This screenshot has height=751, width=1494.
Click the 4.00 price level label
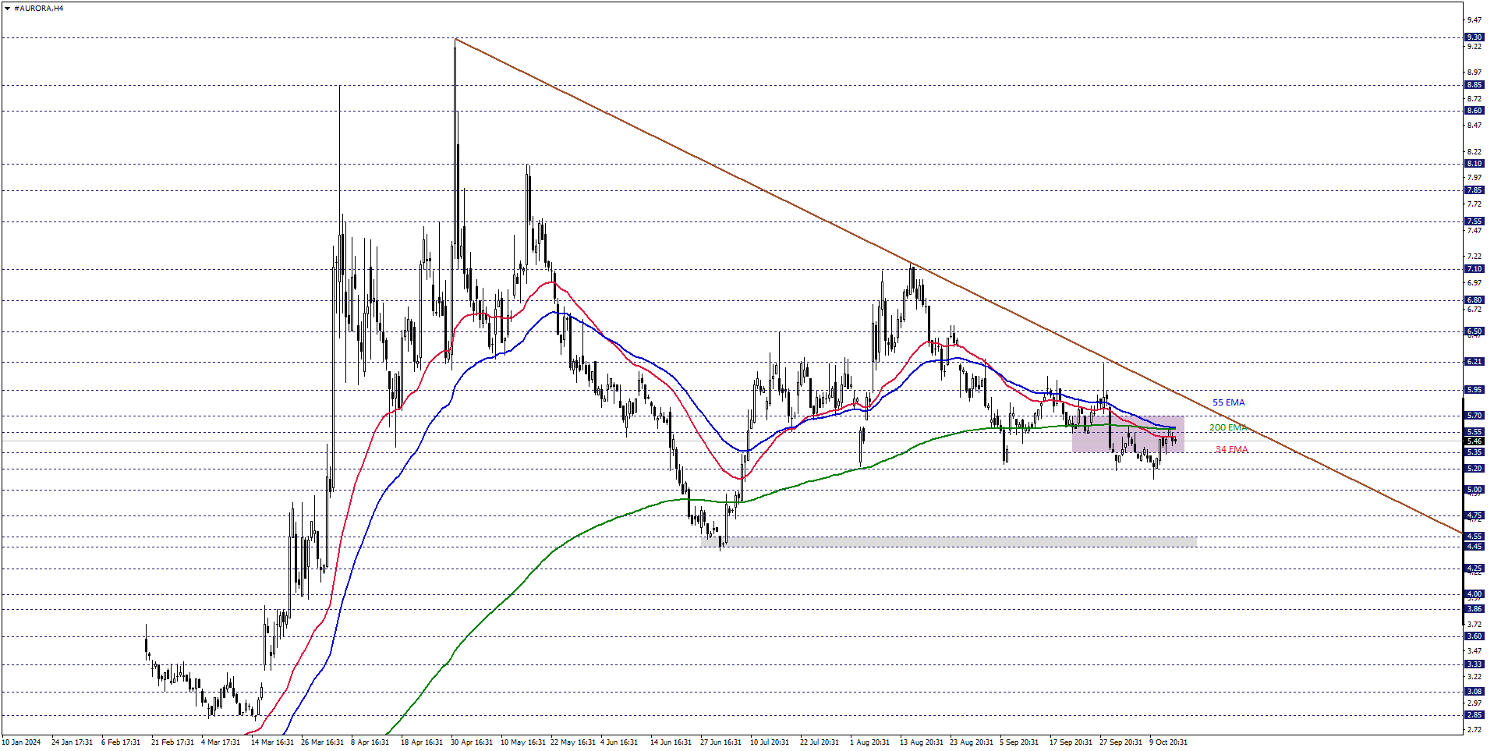tap(1474, 594)
